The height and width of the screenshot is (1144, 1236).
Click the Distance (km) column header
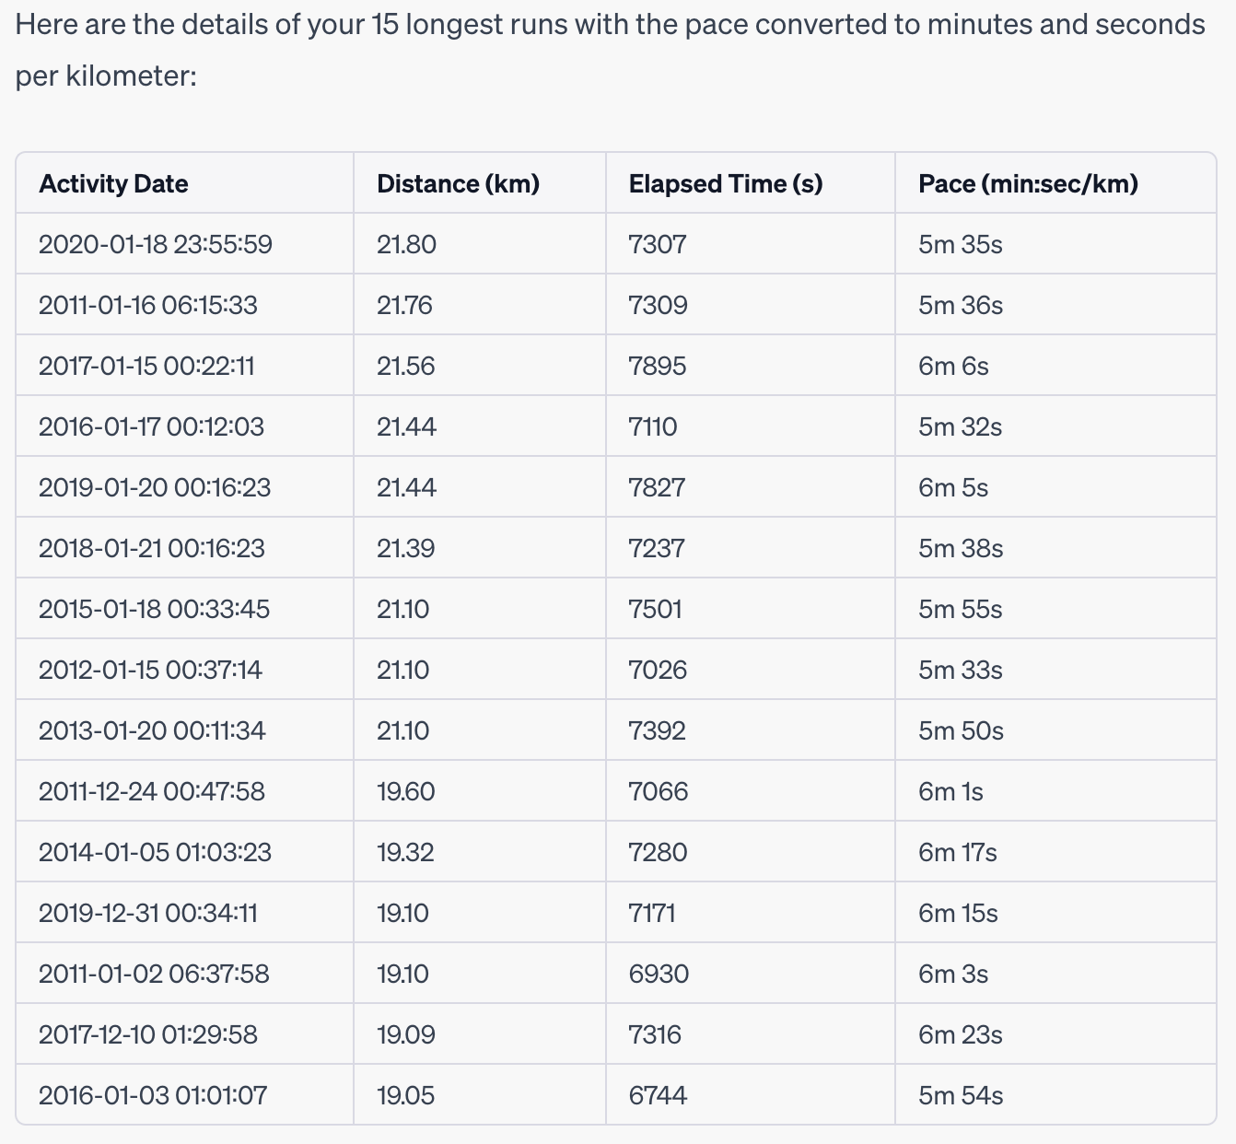click(458, 184)
